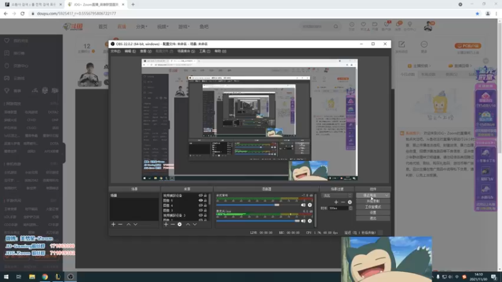Open Douyu watch history clock icon
The image size is (502, 282).
point(351,26)
